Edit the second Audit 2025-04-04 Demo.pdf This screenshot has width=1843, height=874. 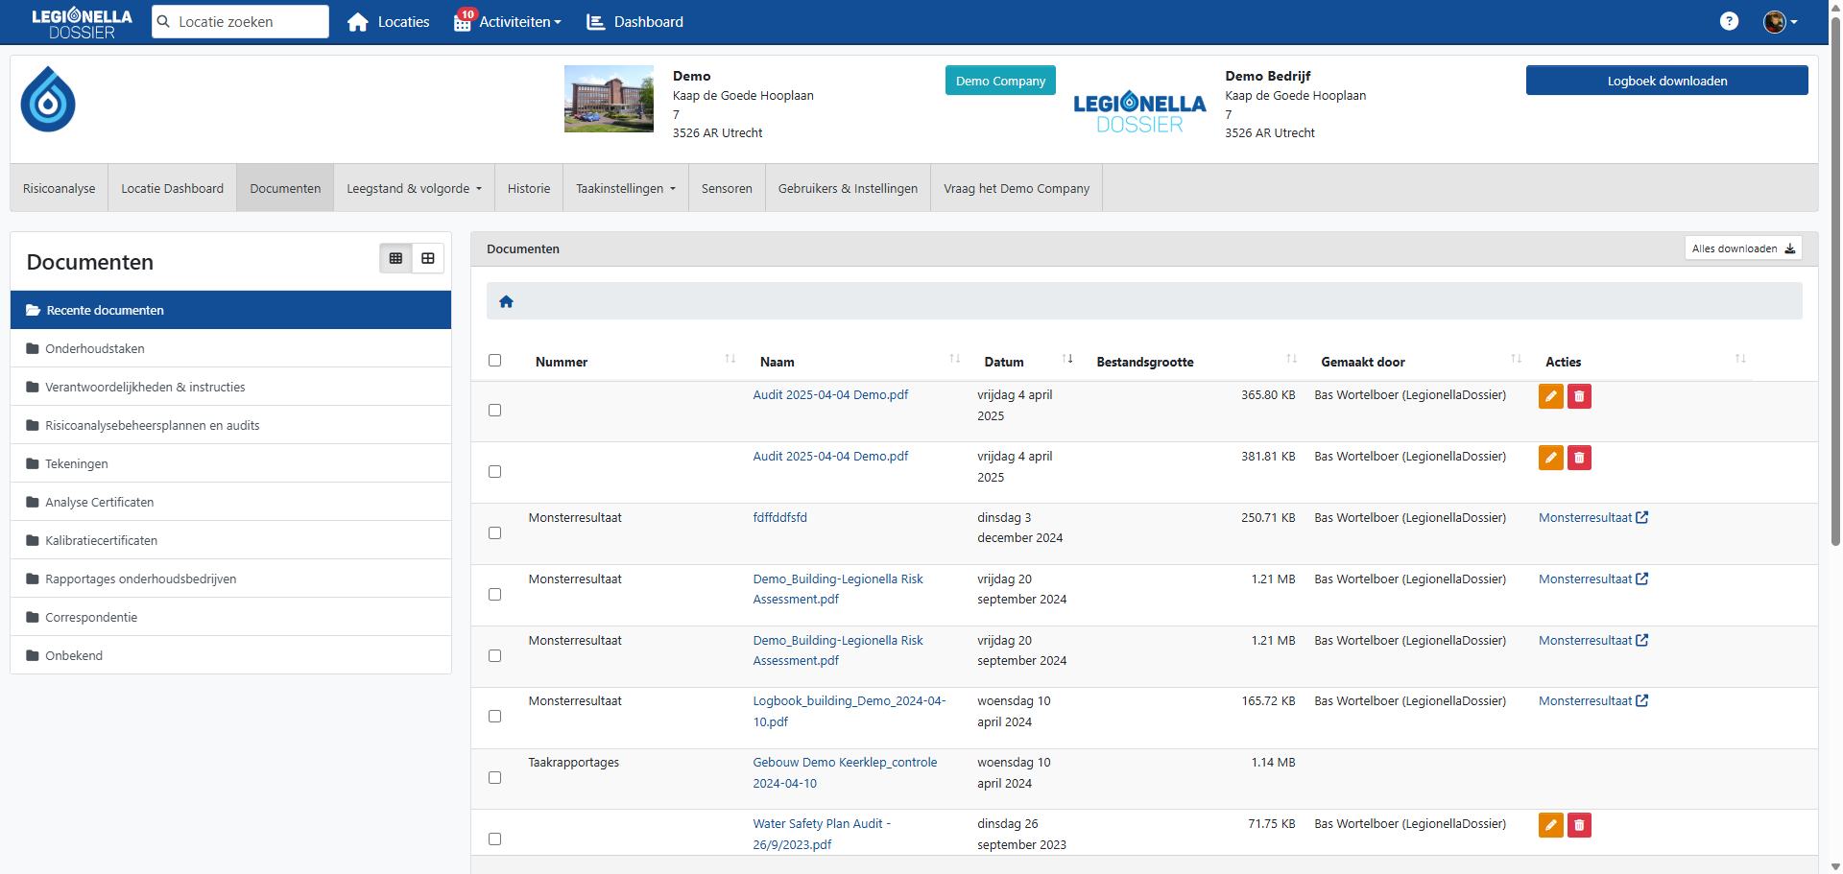[1550, 458]
